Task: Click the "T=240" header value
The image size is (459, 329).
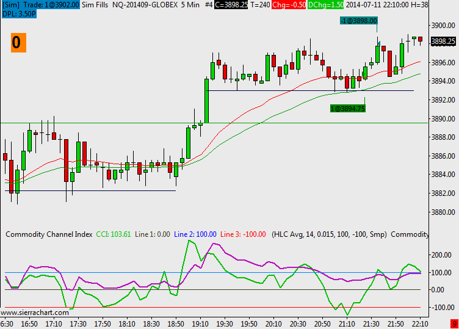Action: 260,5
